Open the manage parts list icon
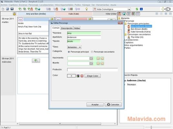 [x=78, y=9]
